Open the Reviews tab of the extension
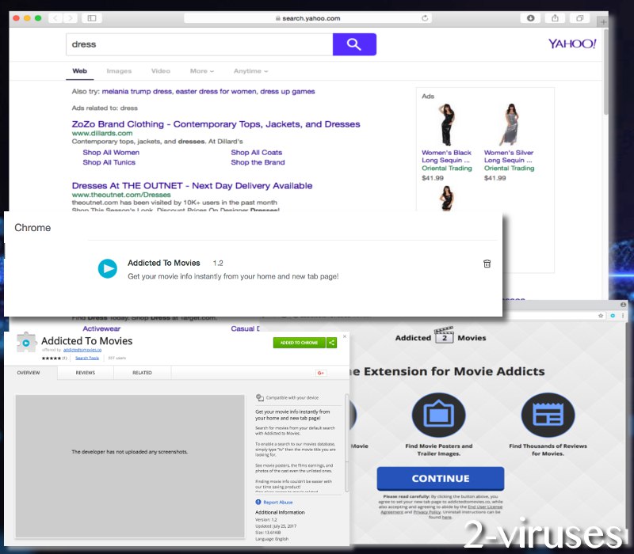634x554 pixels. pos(86,372)
